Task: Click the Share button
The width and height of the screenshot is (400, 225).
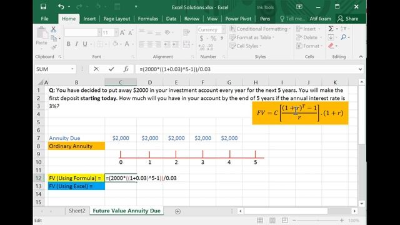Action: click(x=348, y=19)
